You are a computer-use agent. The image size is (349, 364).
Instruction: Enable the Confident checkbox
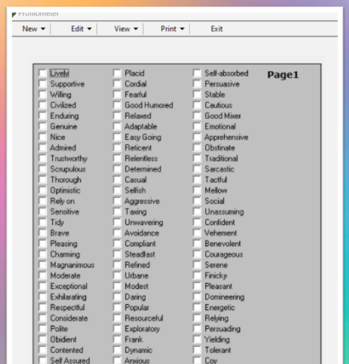click(197, 222)
